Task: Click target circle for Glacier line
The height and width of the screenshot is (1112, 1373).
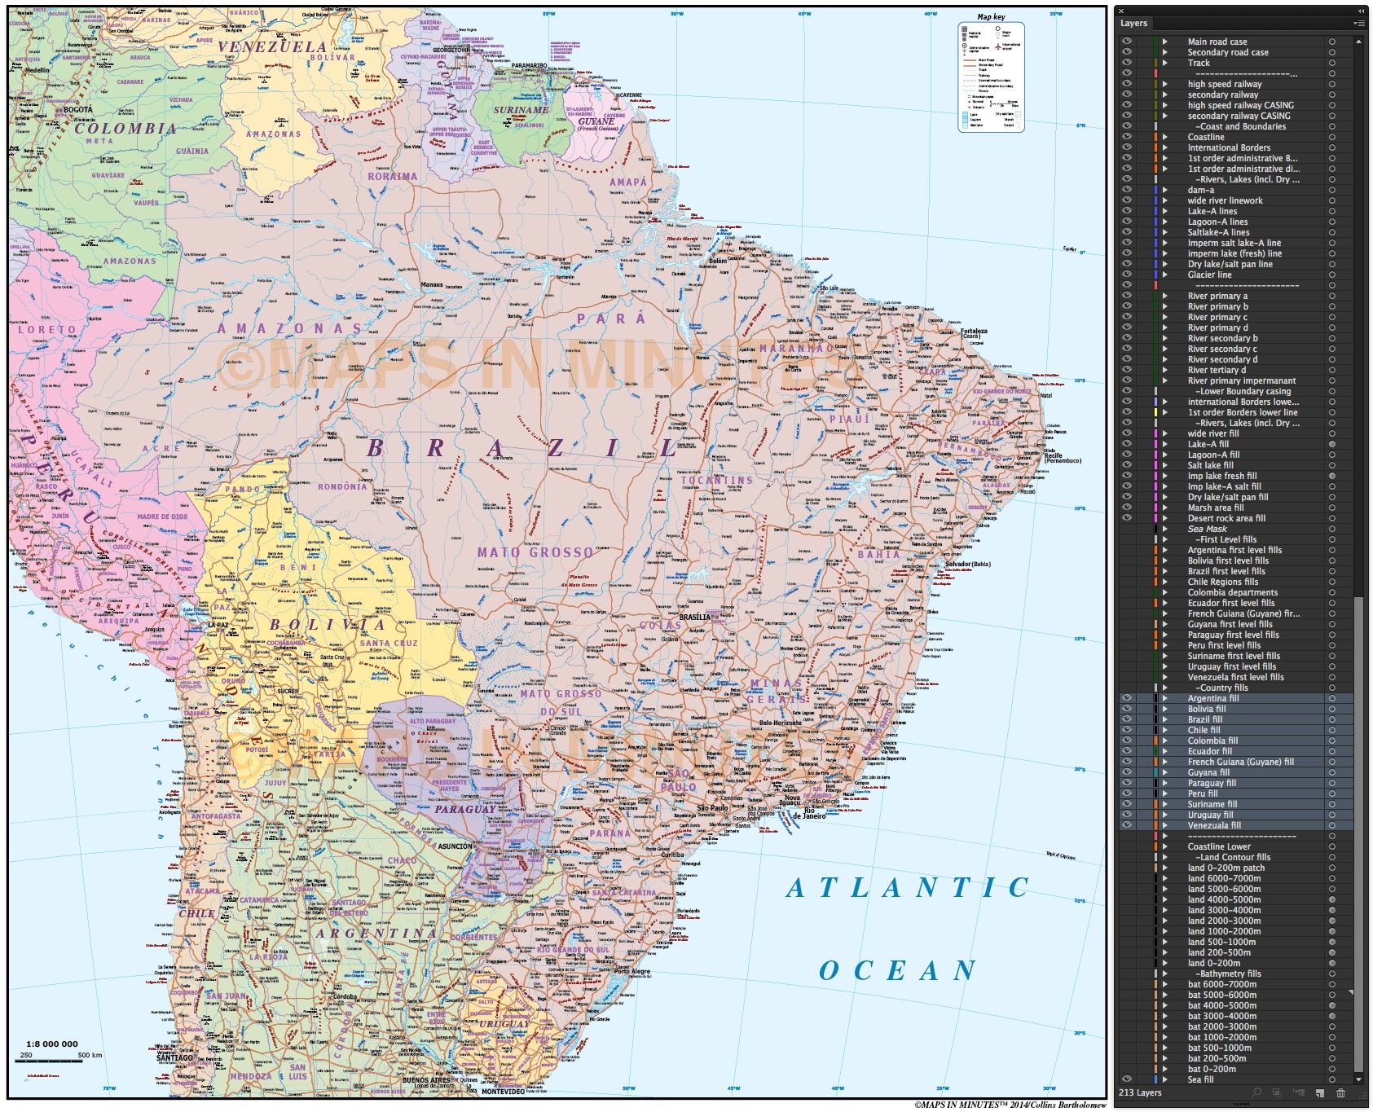Action: pyautogui.click(x=1332, y=275)
